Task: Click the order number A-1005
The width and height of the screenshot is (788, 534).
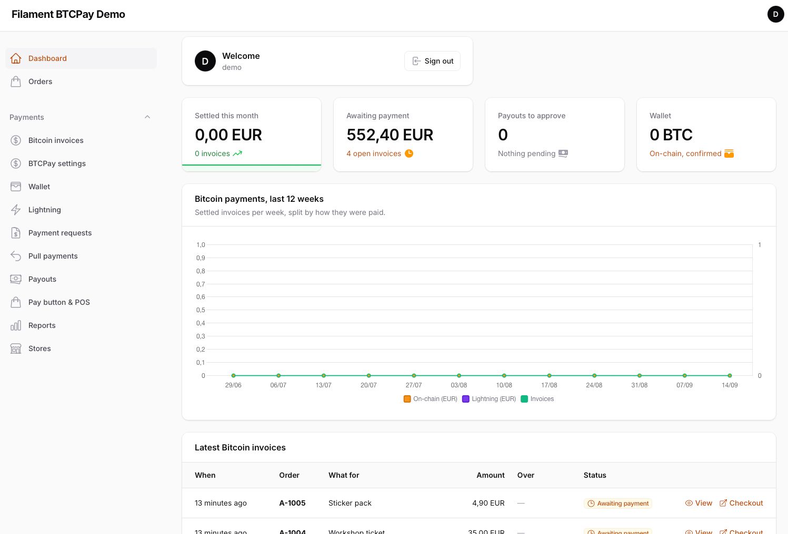Action: (x=292, y=503)
